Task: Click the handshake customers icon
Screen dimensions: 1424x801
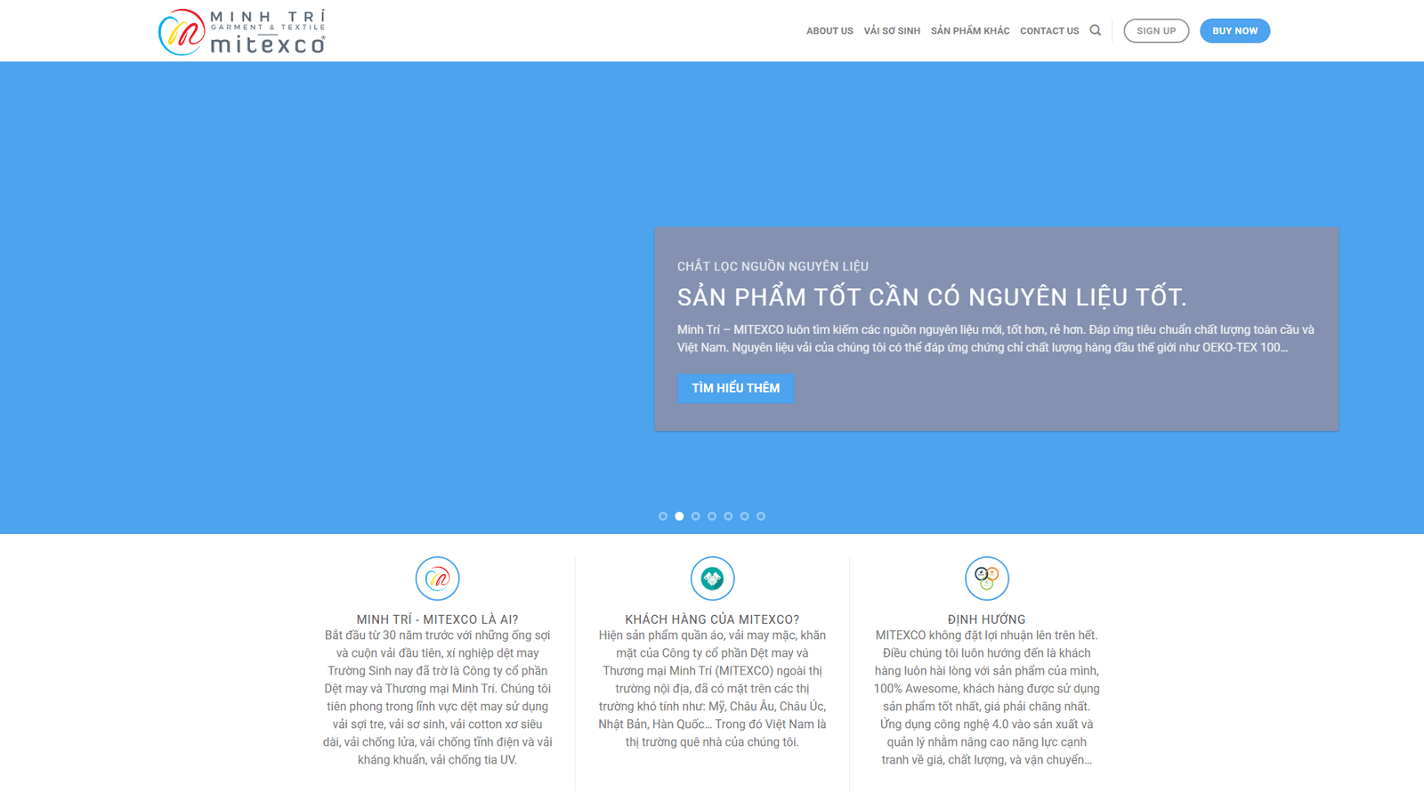Action: tap(712, 578)
